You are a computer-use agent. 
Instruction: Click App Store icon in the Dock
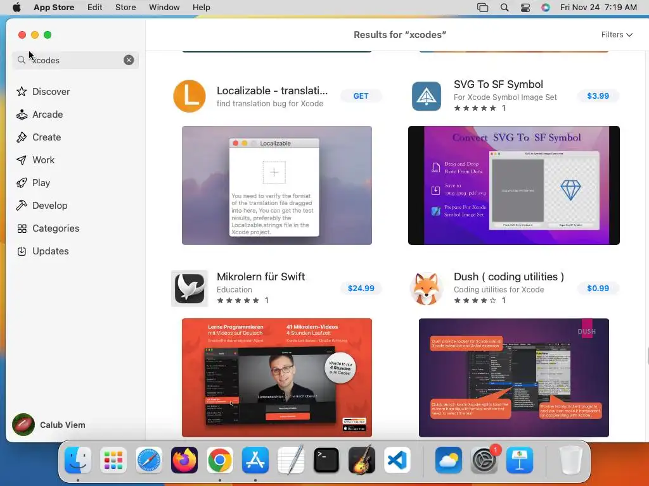tap(255, 460)
